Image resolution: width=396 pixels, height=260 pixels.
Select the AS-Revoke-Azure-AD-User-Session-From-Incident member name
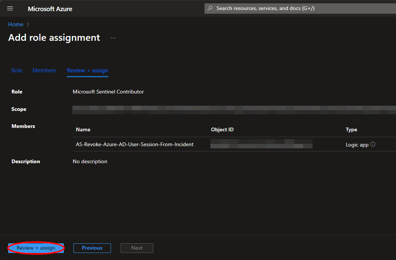point(135,144)
